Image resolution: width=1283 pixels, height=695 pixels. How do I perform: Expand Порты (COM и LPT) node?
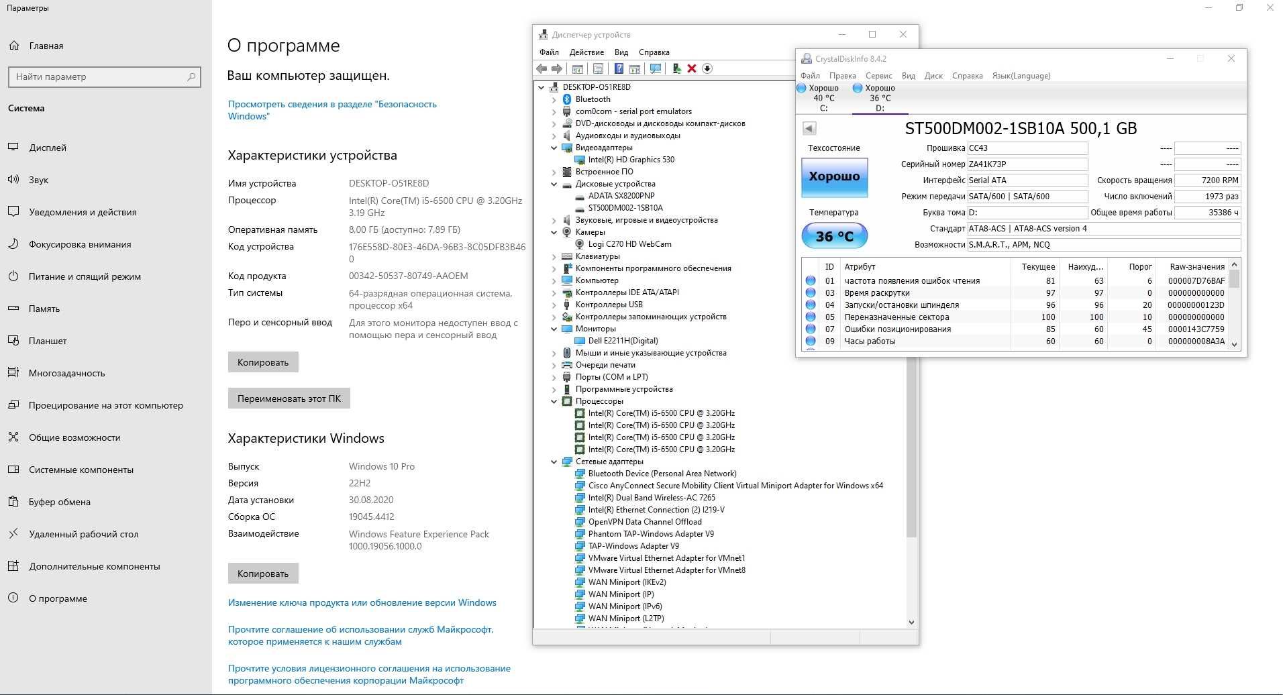click(x=554, y=377)
